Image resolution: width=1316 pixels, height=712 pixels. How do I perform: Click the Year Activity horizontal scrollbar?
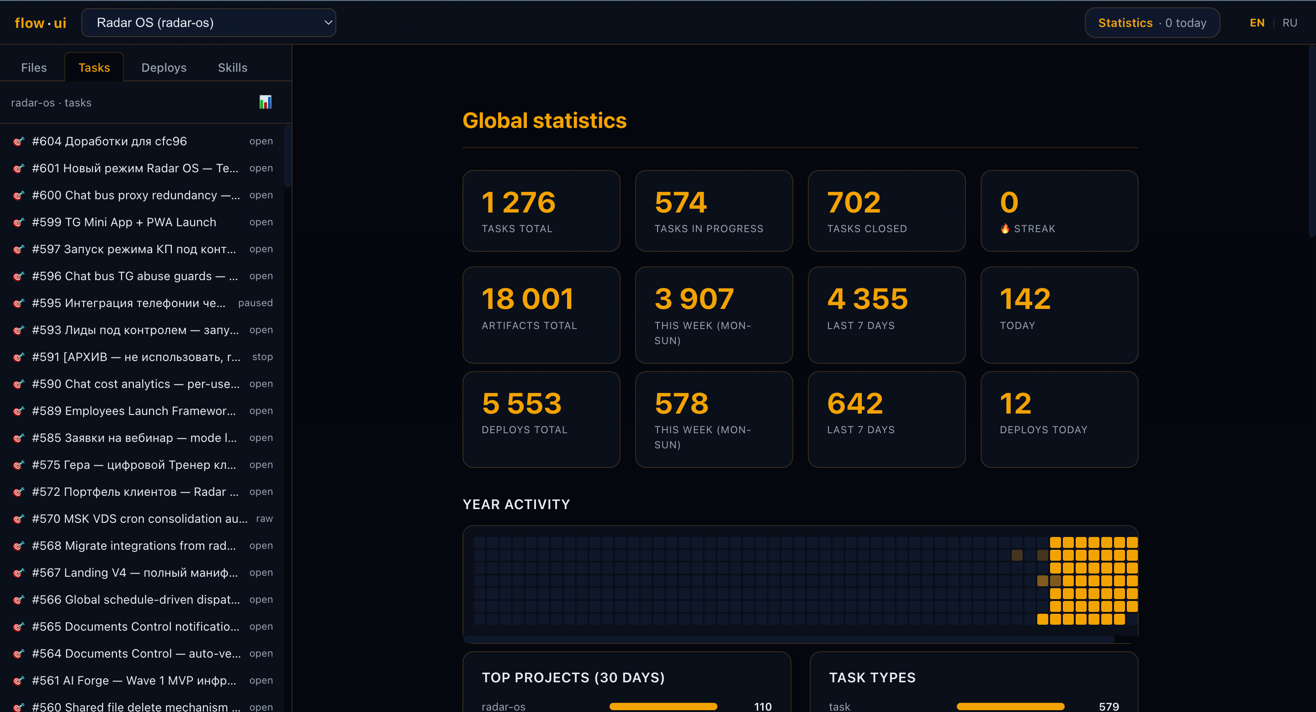point(789,639)
